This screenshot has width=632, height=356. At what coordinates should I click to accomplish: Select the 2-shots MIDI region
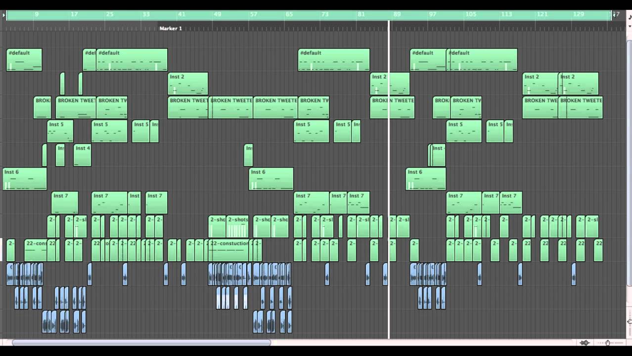237,226
